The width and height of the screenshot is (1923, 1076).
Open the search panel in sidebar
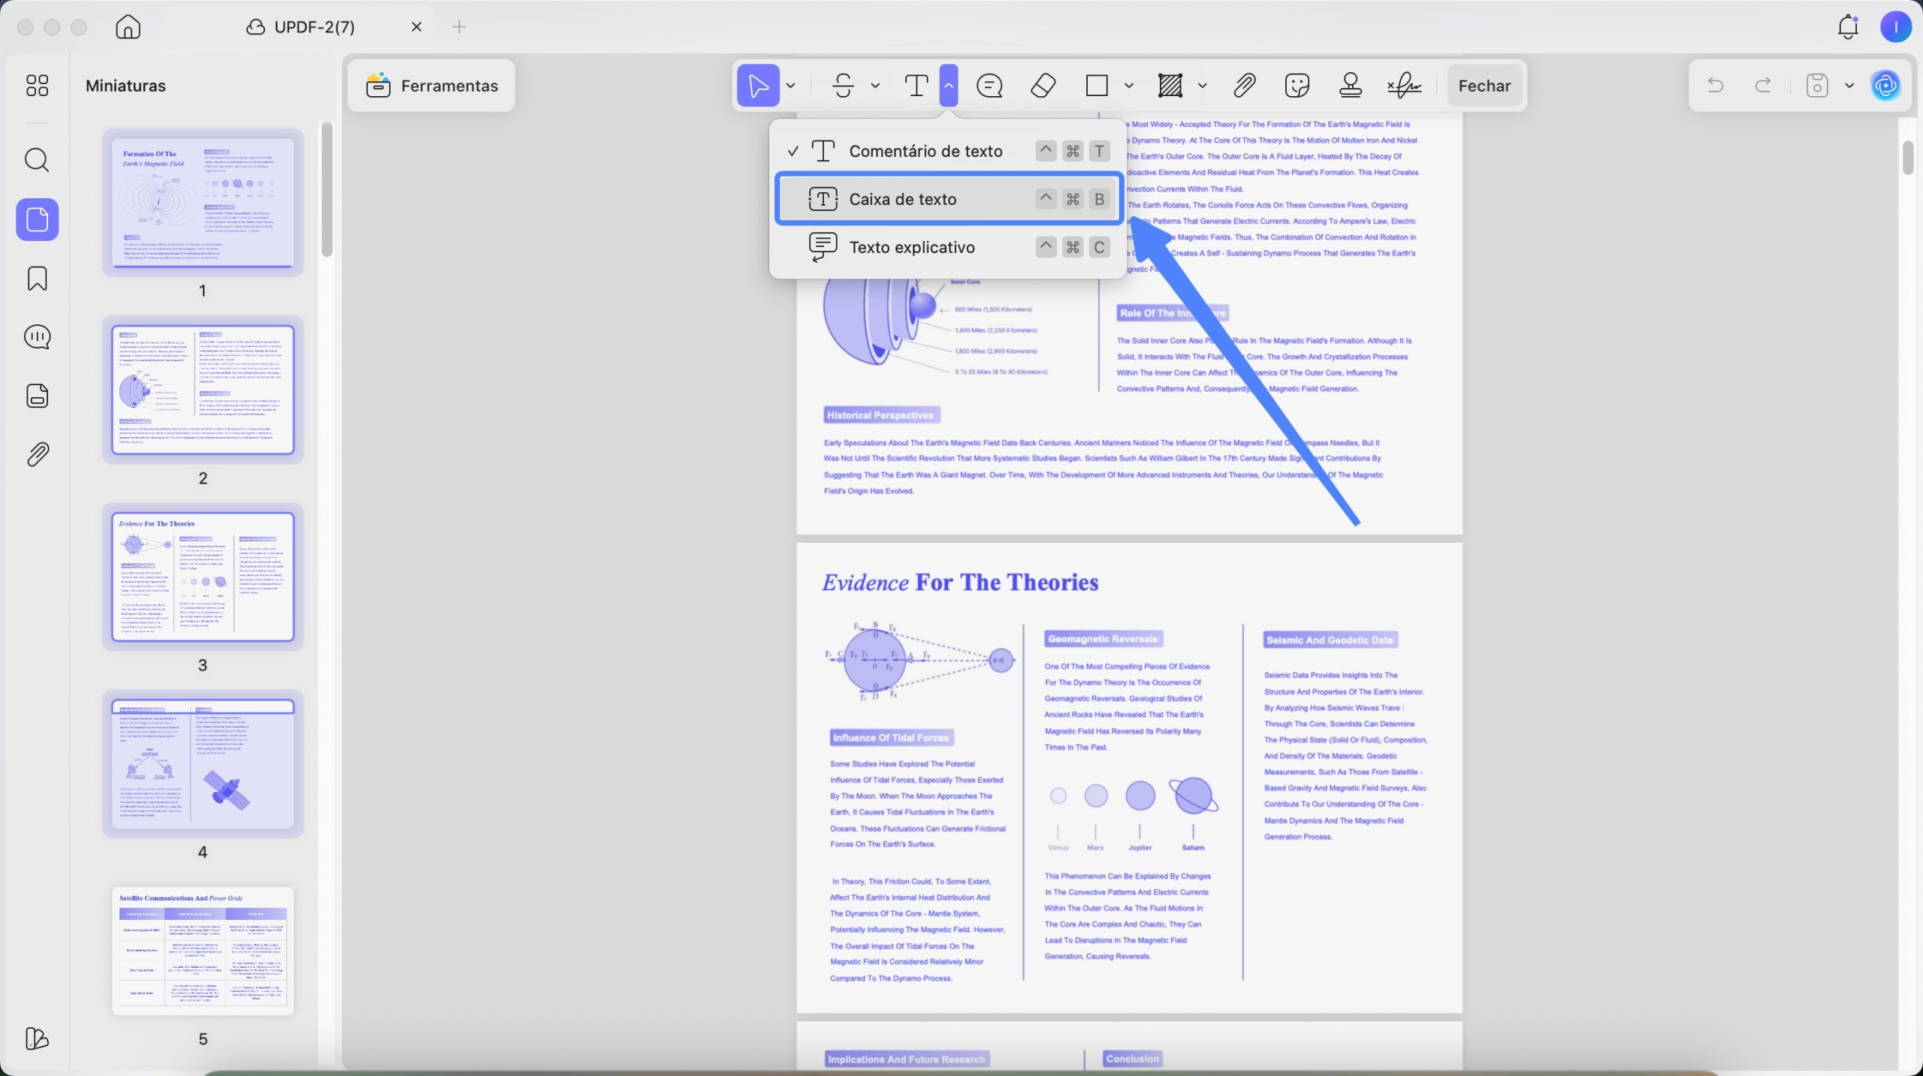coord(37,160)
